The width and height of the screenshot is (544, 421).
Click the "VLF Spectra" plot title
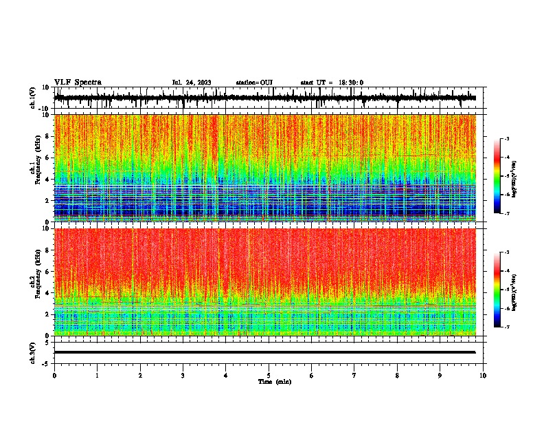78,83
